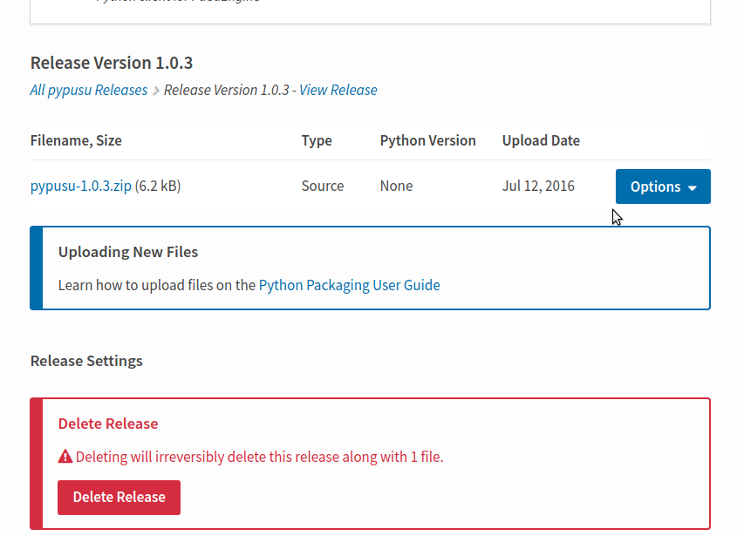Click the warning triangle icon beside deletion notice

point(65,457)
